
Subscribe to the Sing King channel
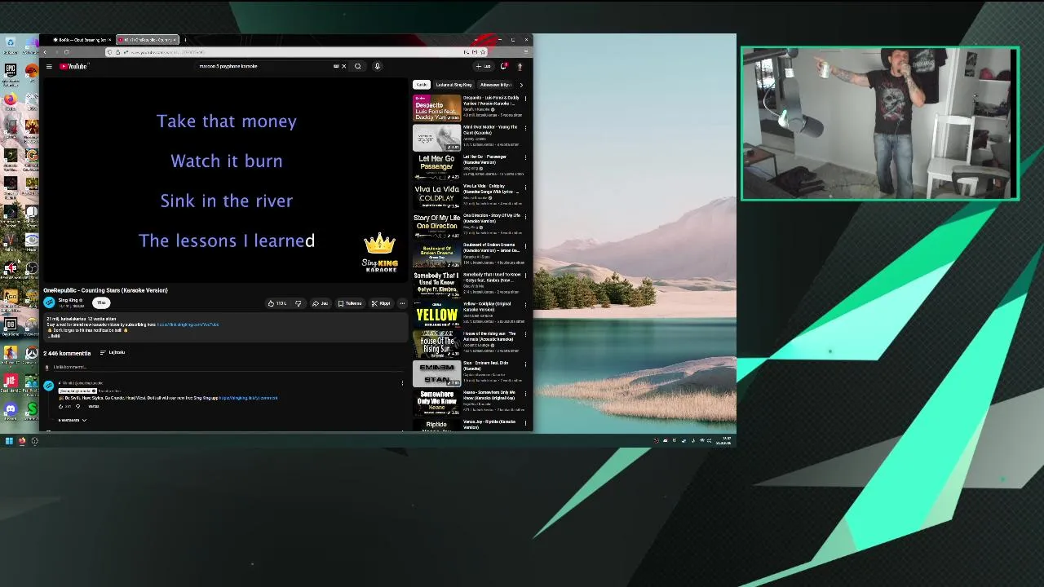point(101,302)
